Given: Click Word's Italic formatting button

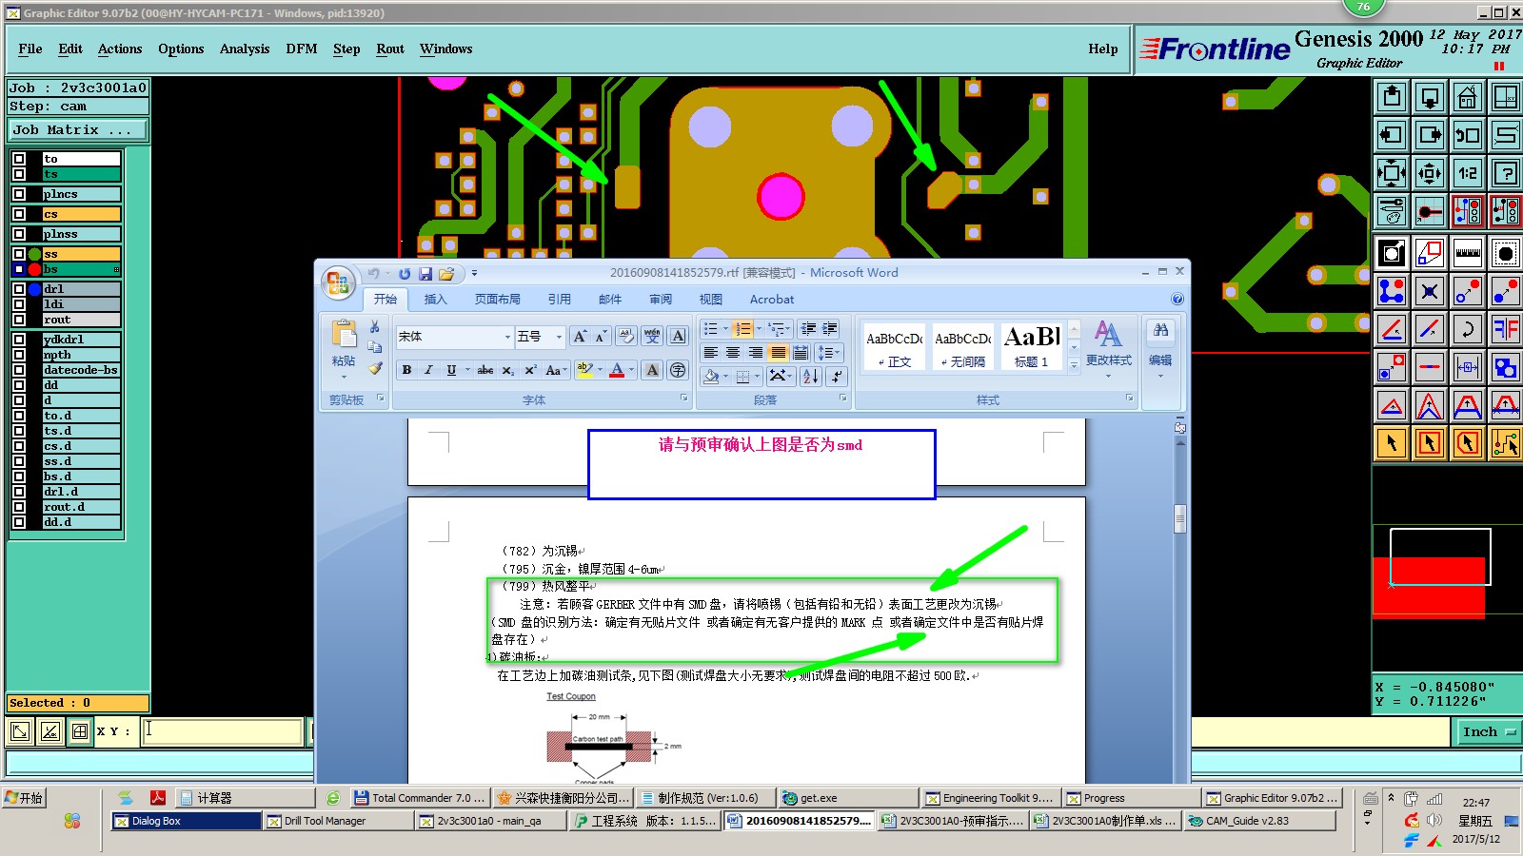Looking at the screenshot, I should click(x=428, y=370).
